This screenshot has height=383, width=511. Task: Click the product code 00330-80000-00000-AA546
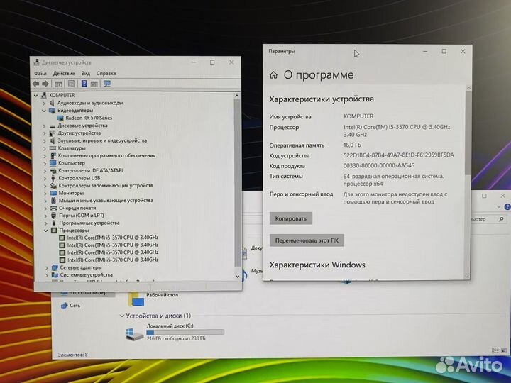coord(379,166)
